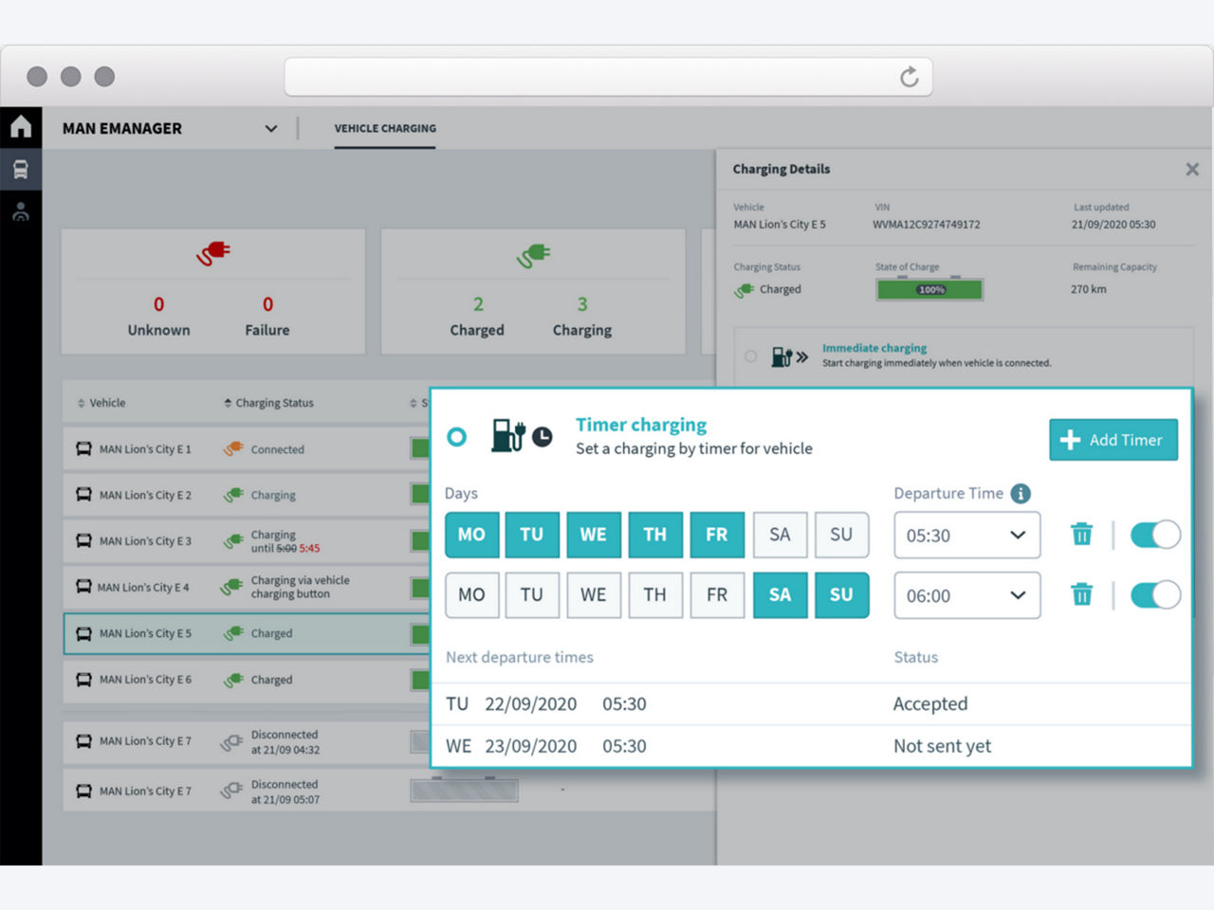This screenshot has width=1214, height=910.
Task: Click bus icon for MAN Lion's City E 3
Action: point(83,540)
